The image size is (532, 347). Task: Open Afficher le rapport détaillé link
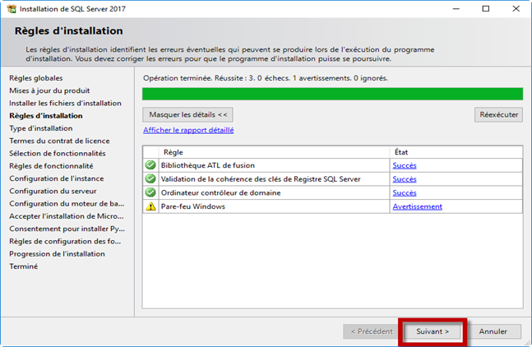pos(188,130)
